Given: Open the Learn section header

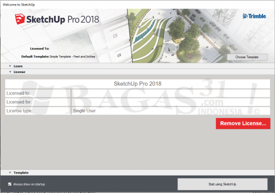Looking at the screenshot, I should [x=137, y=66].
